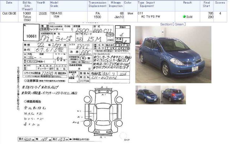Click the Sold result text
The image size is (230, 144).
point(189,17)
